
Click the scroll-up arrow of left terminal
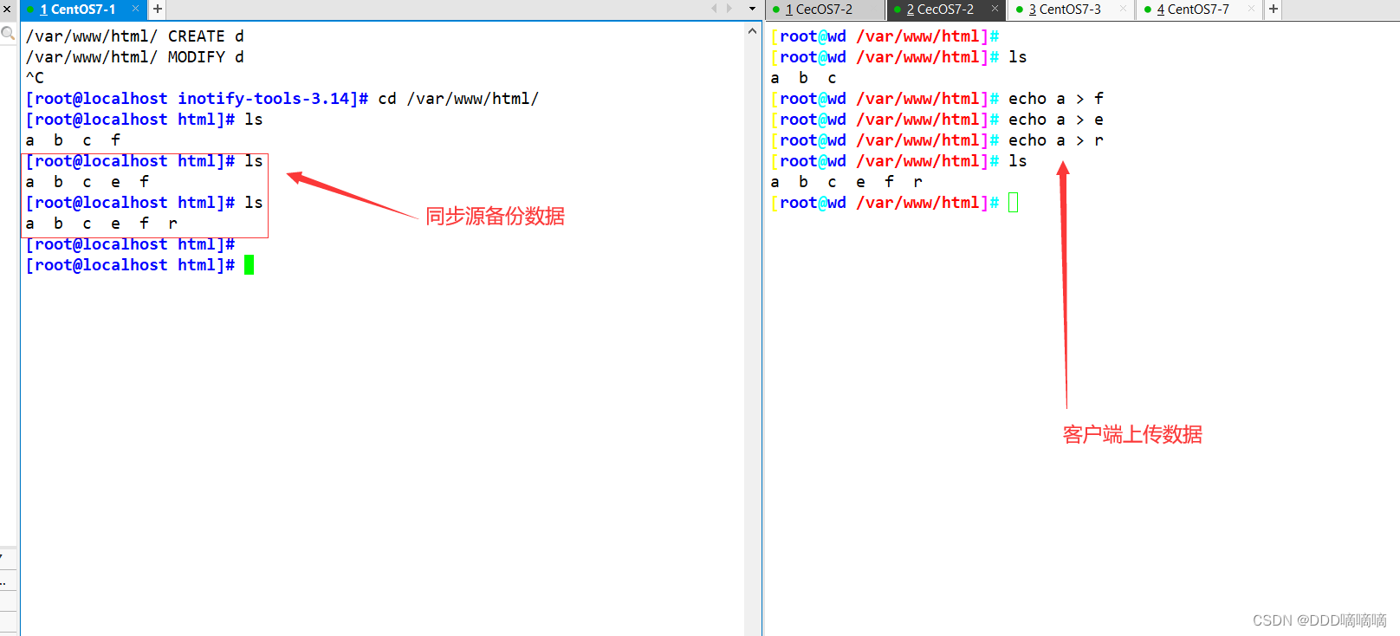click(752, 31)
